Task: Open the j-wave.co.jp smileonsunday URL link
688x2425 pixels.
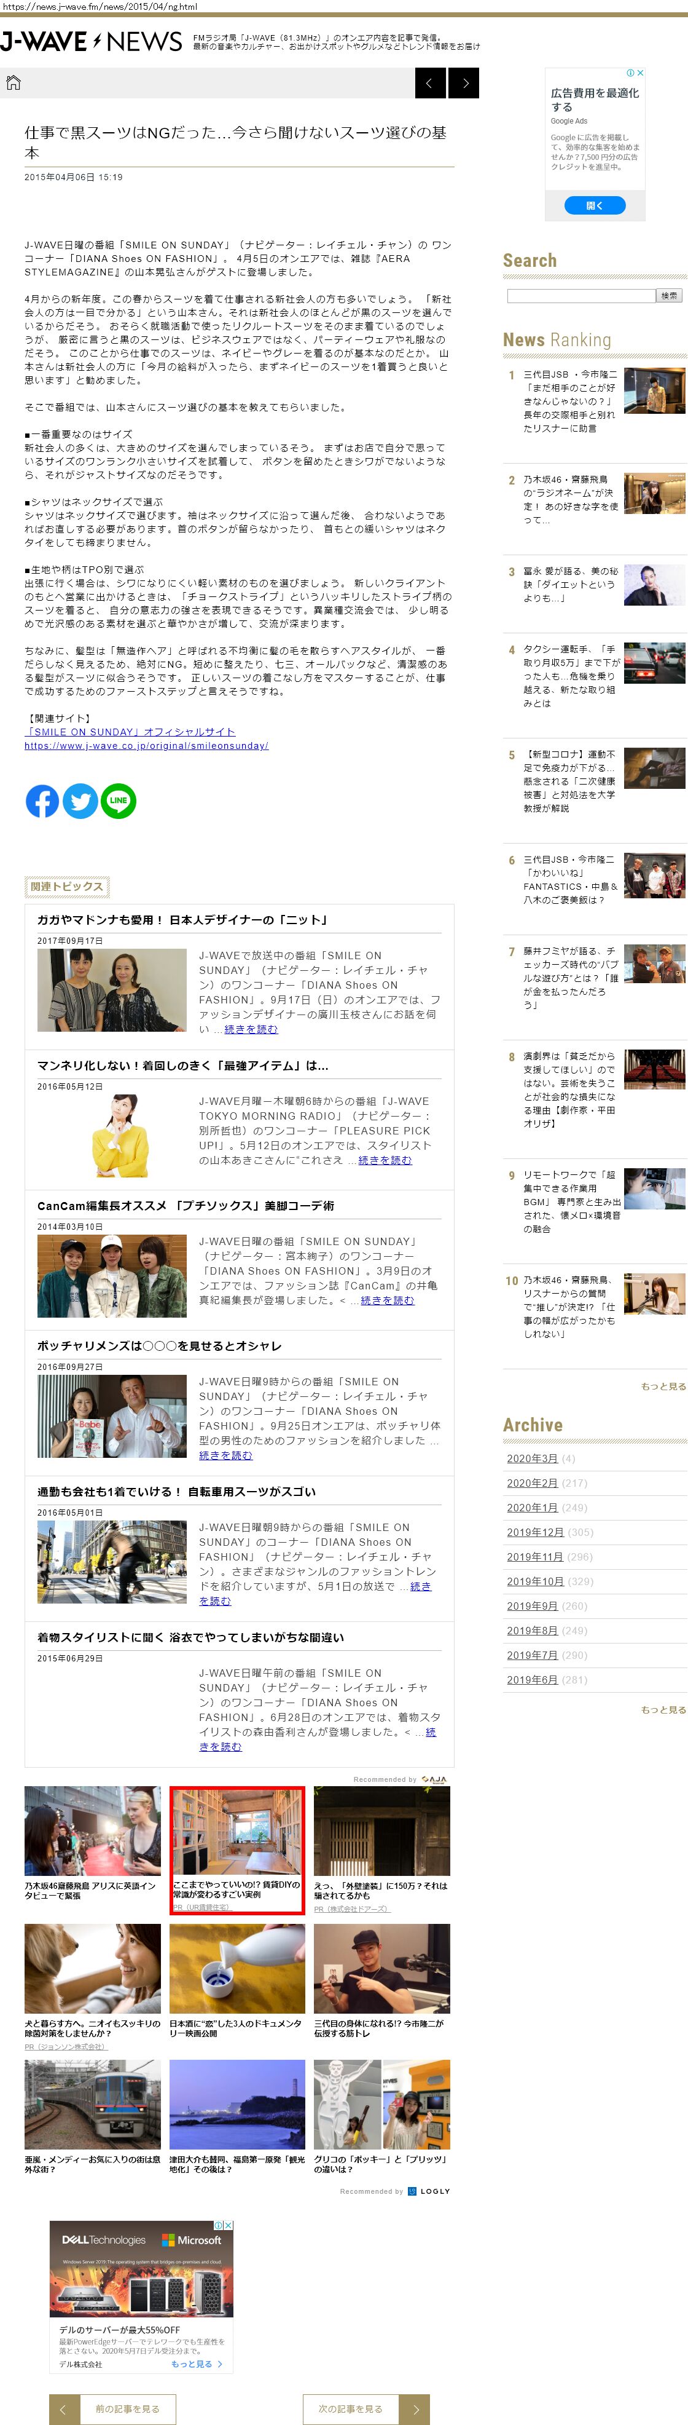Action: 147,746
